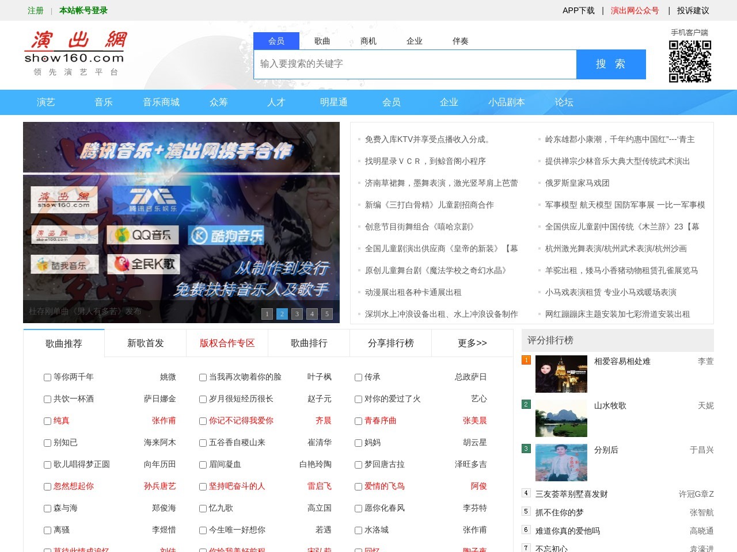Open the 音乐商城 navigation menu
Screen dimensions: 737x552
click(161, 102)
